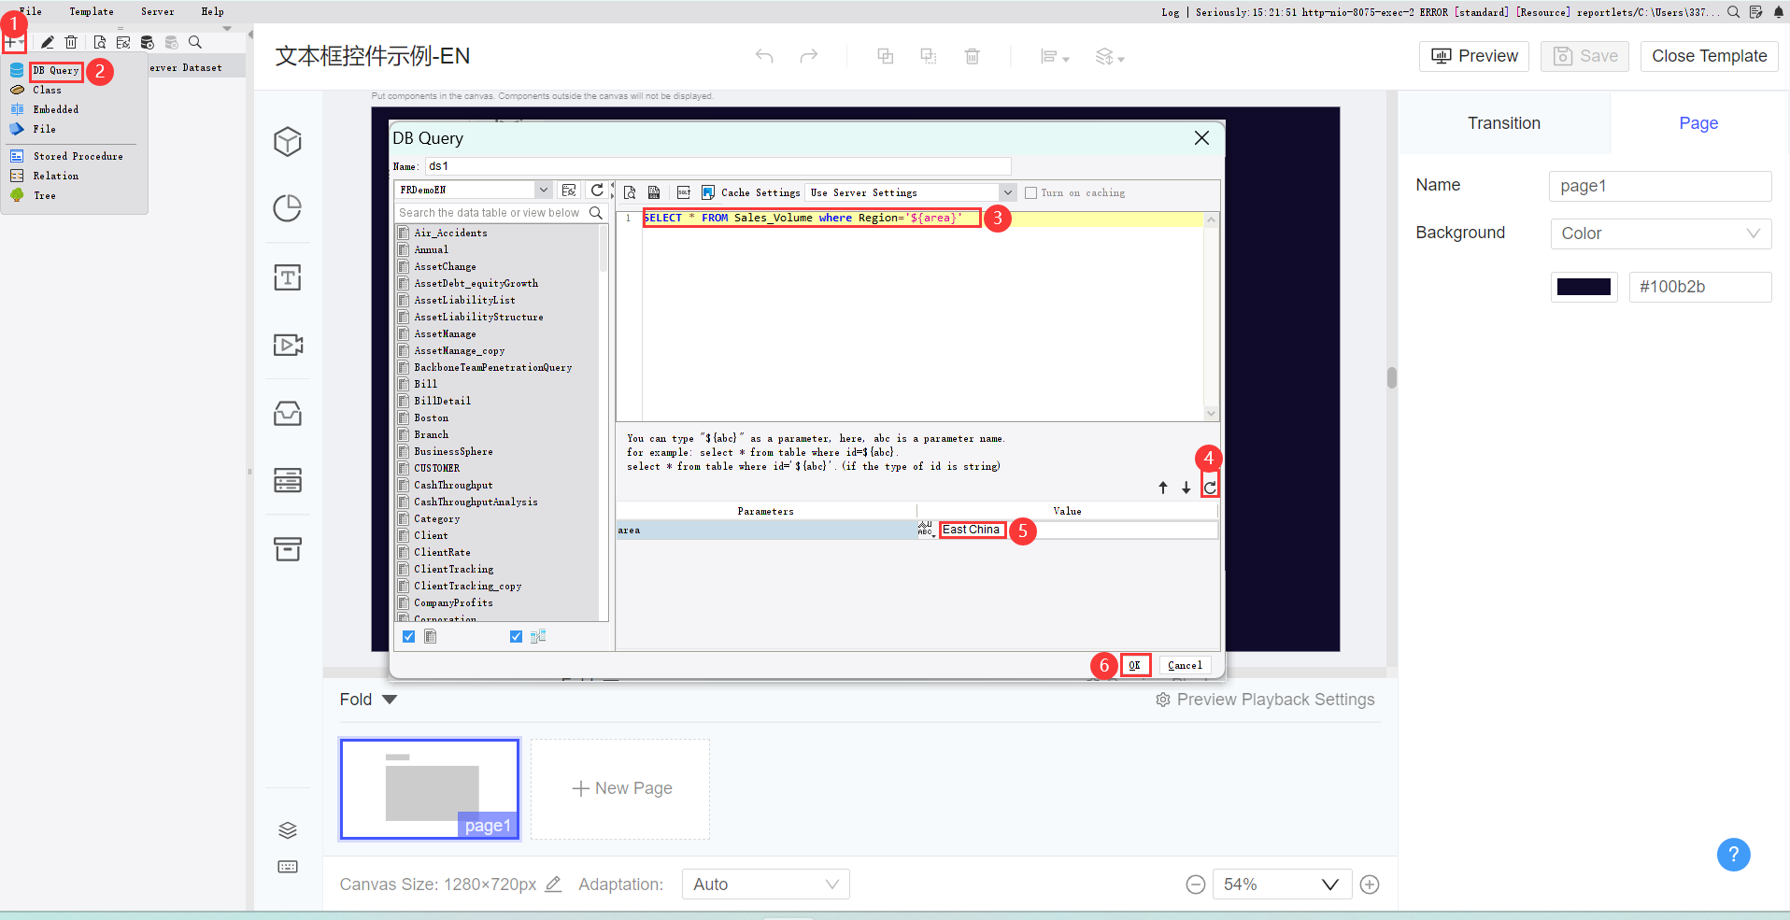Open the Server menu
1790x920 pixels.
[x=156, y=11]
